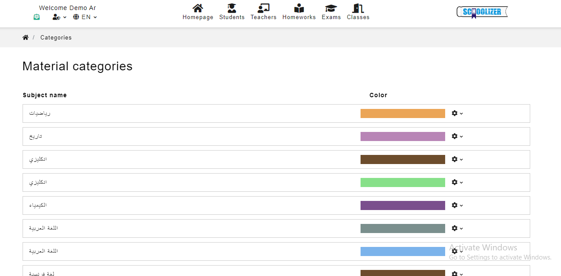Click the orange color swatch for رياضيات
The width and height of the screenshot is (561, 276).
(x=403, y=113)
